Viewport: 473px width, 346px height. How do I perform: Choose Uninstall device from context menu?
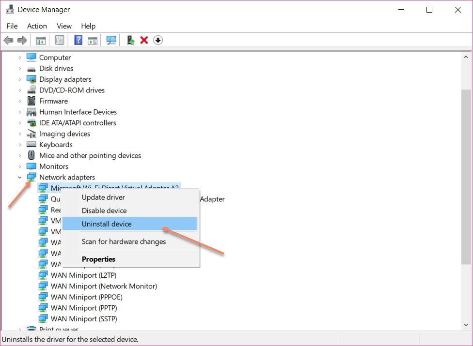click(x=107, y=224)
